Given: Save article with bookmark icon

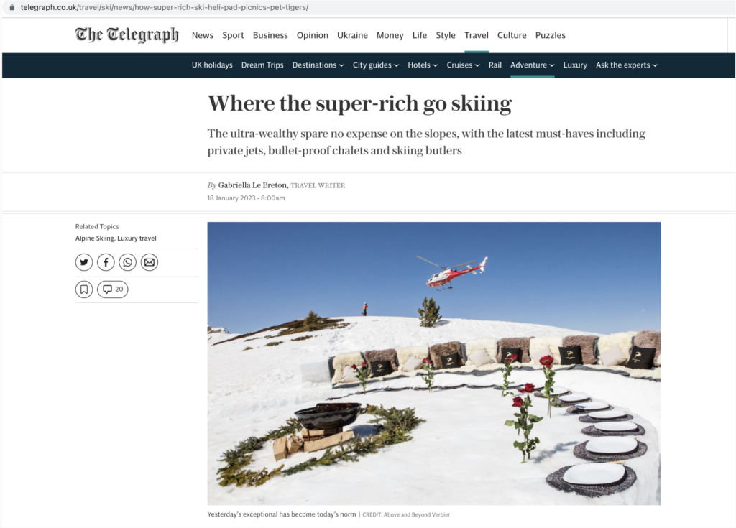Looking at the screenshot, I should tap(84, 289).
